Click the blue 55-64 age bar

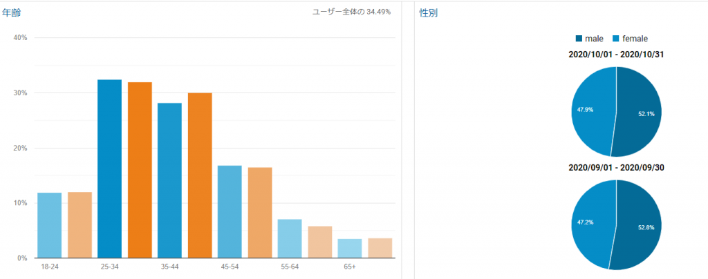coord(290,238)
